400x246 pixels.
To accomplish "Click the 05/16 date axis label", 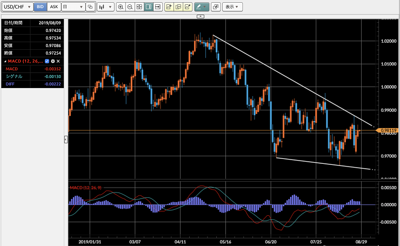I will pyautogui.click(x=225, y=242).
